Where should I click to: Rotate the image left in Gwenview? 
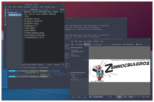pyautogui.click(x=116, y=44)
